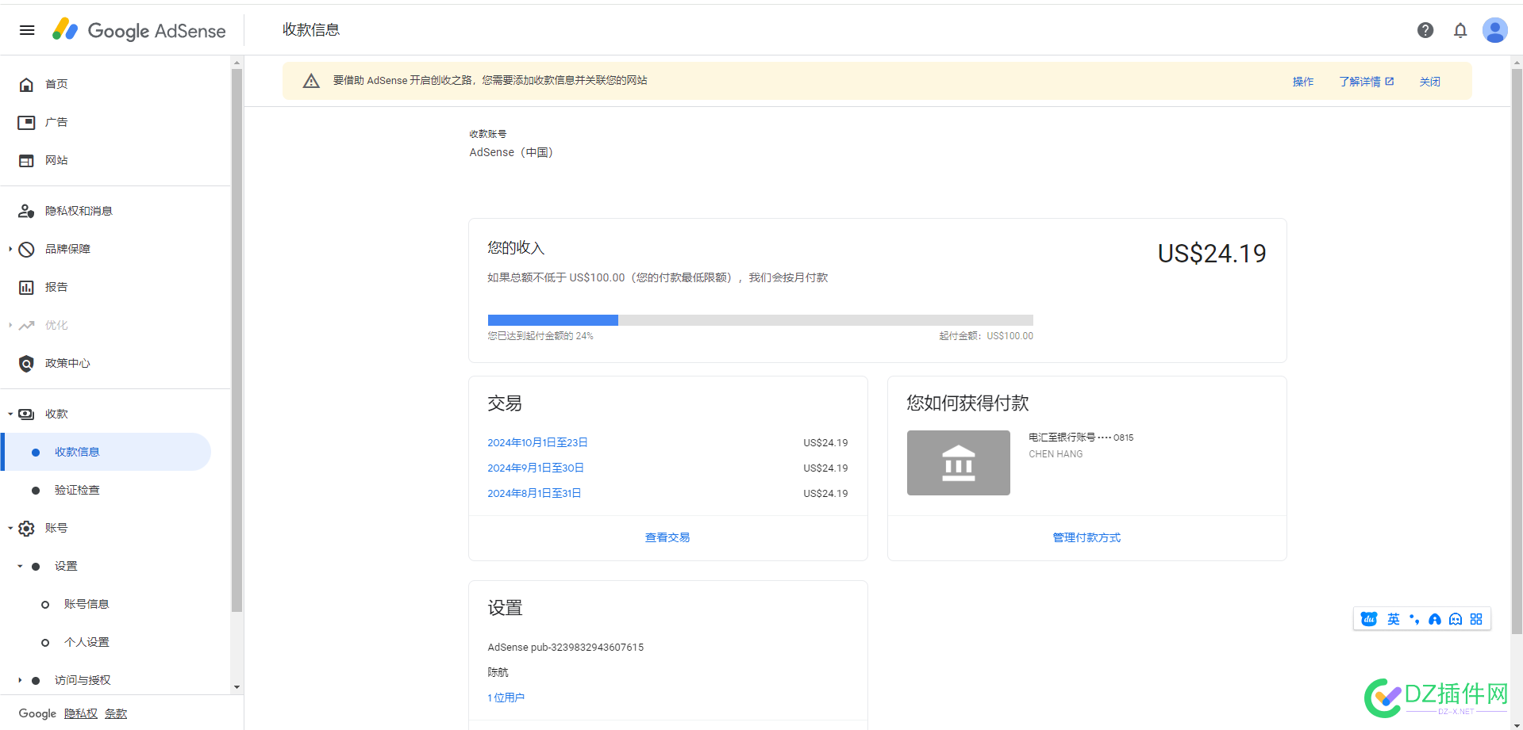Expand the 品牌保障 menu arrow
Screen dimensions: 1523x730
tap(10, 249)
